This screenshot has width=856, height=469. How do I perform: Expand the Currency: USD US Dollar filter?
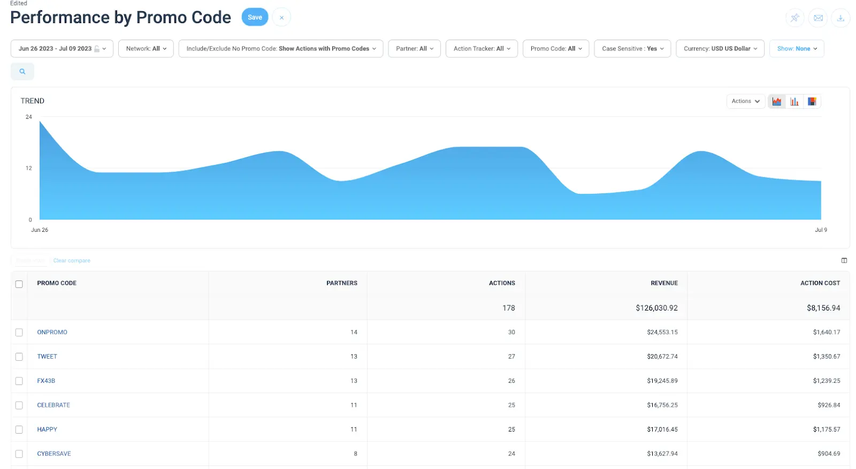point(720,49)
